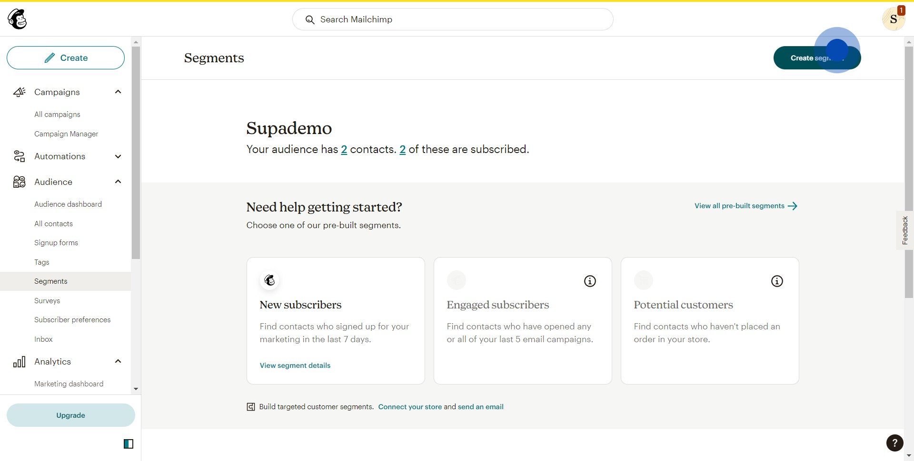The height and width of the screenshot is (461, 914).
Task: Collapse the Campaigns section chevron
Action: (118, 92)
